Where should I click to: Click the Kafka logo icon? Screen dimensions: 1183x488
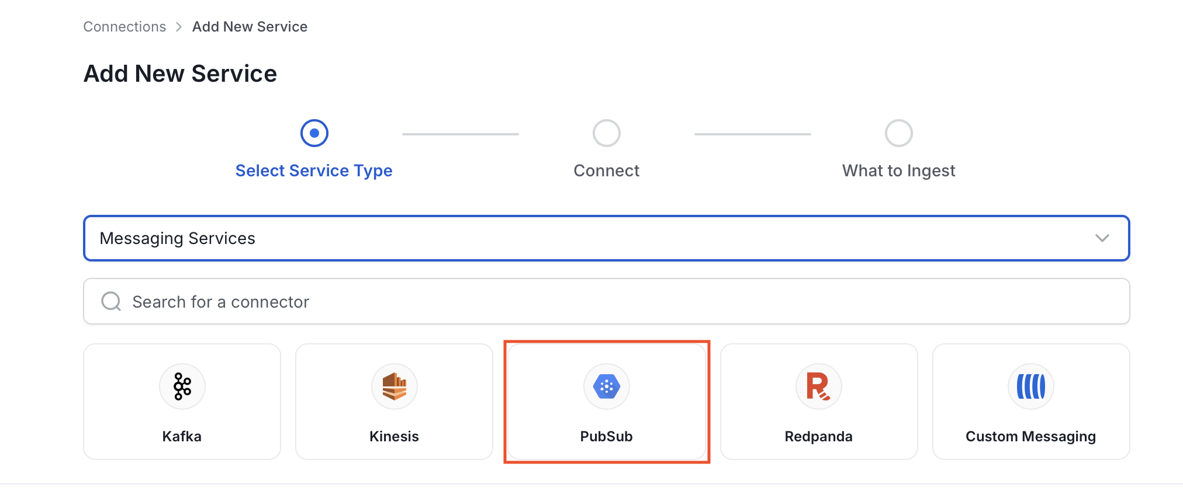(182, 386)
